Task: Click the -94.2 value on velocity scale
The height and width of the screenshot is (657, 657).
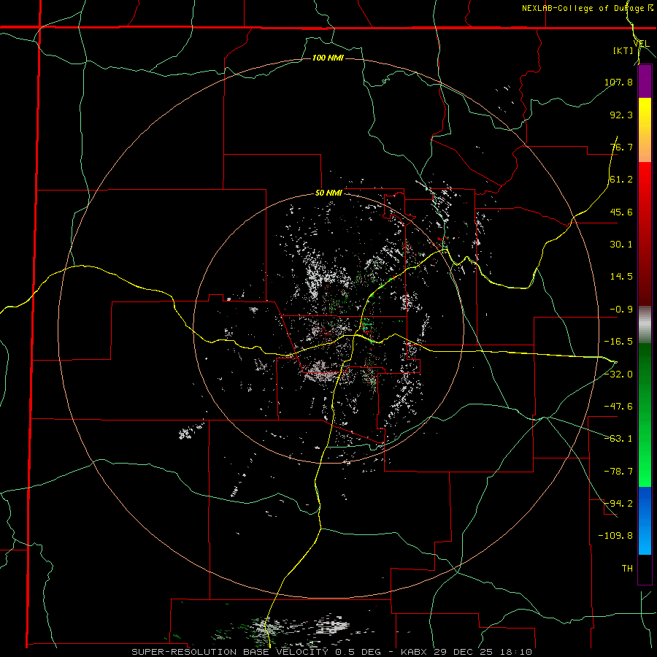Action: (618, 504)
